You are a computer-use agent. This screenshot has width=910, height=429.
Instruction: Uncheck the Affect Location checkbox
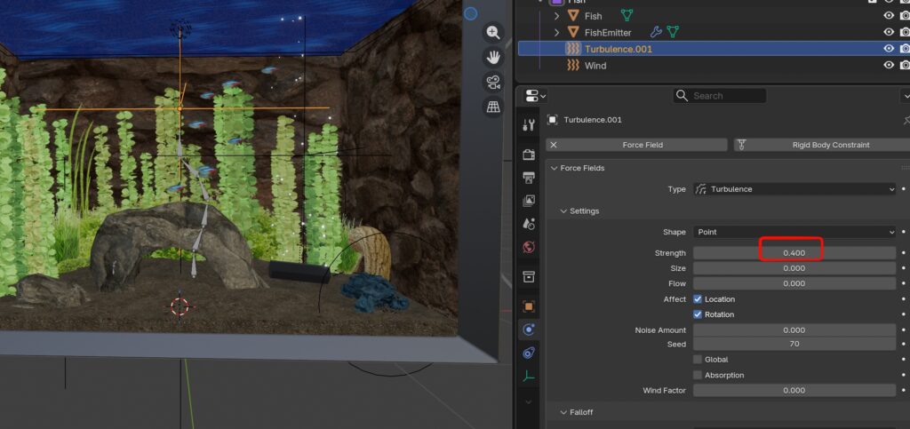coord(698,299)
